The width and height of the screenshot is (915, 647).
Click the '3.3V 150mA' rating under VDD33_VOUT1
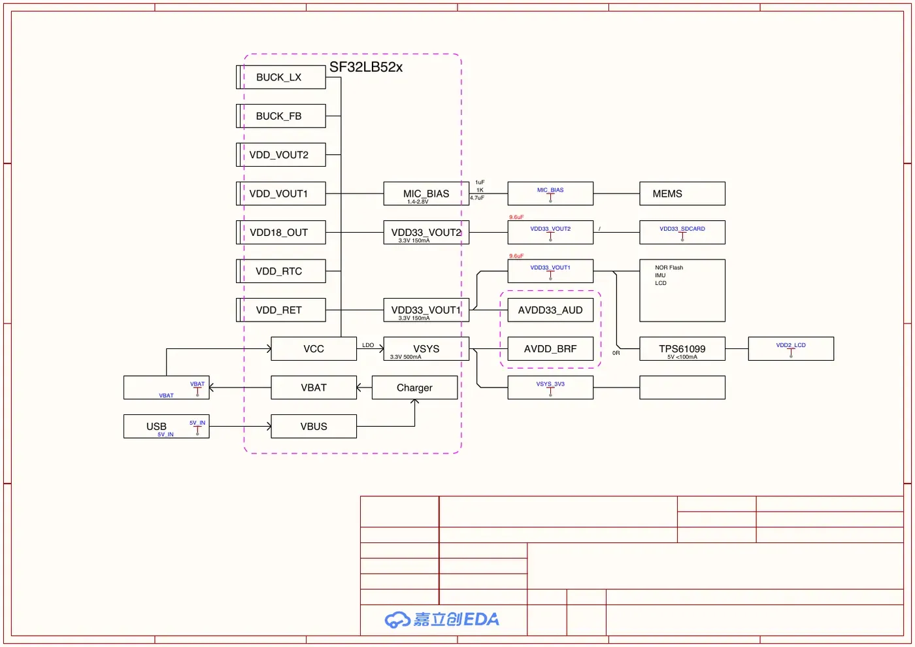click(x=414, y=319)
